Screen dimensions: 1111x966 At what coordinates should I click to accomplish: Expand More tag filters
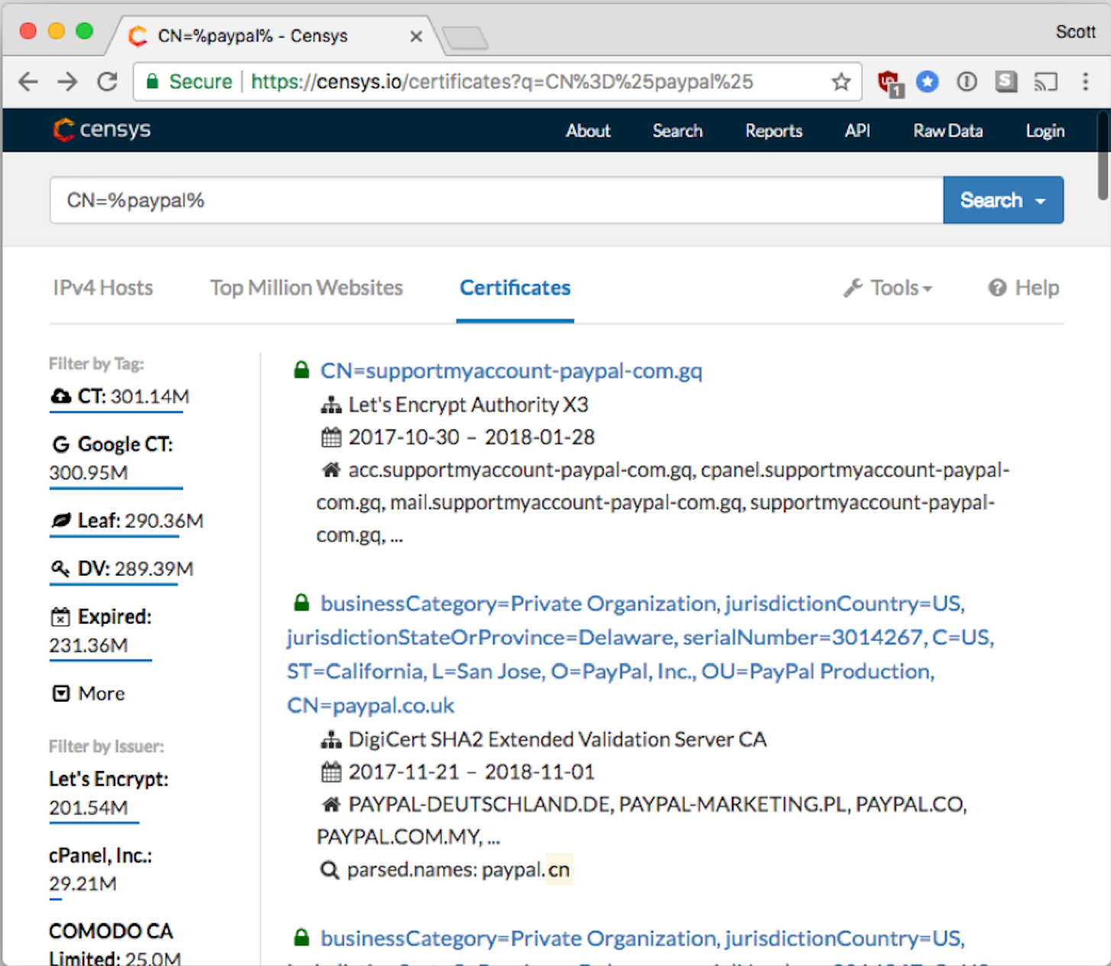(88, 694)
